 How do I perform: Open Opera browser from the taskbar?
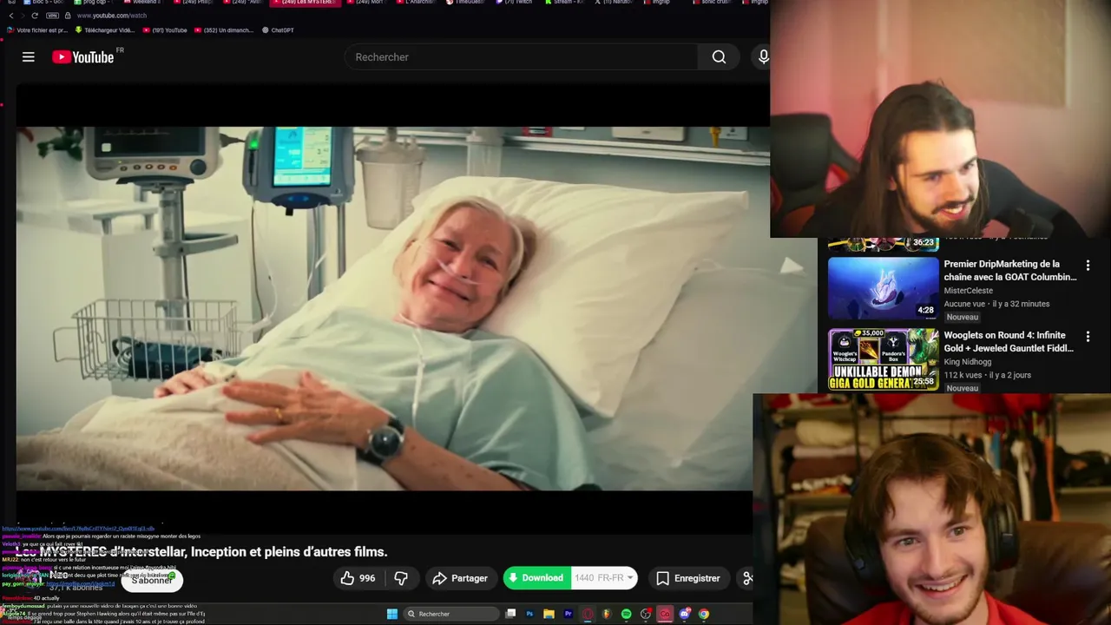(x=588, y=614)
